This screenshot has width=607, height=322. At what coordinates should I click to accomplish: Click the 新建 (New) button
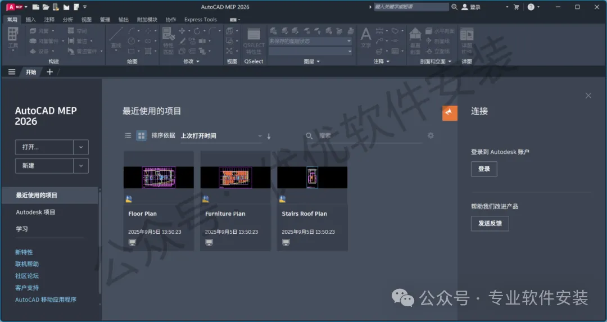(44, 166)
